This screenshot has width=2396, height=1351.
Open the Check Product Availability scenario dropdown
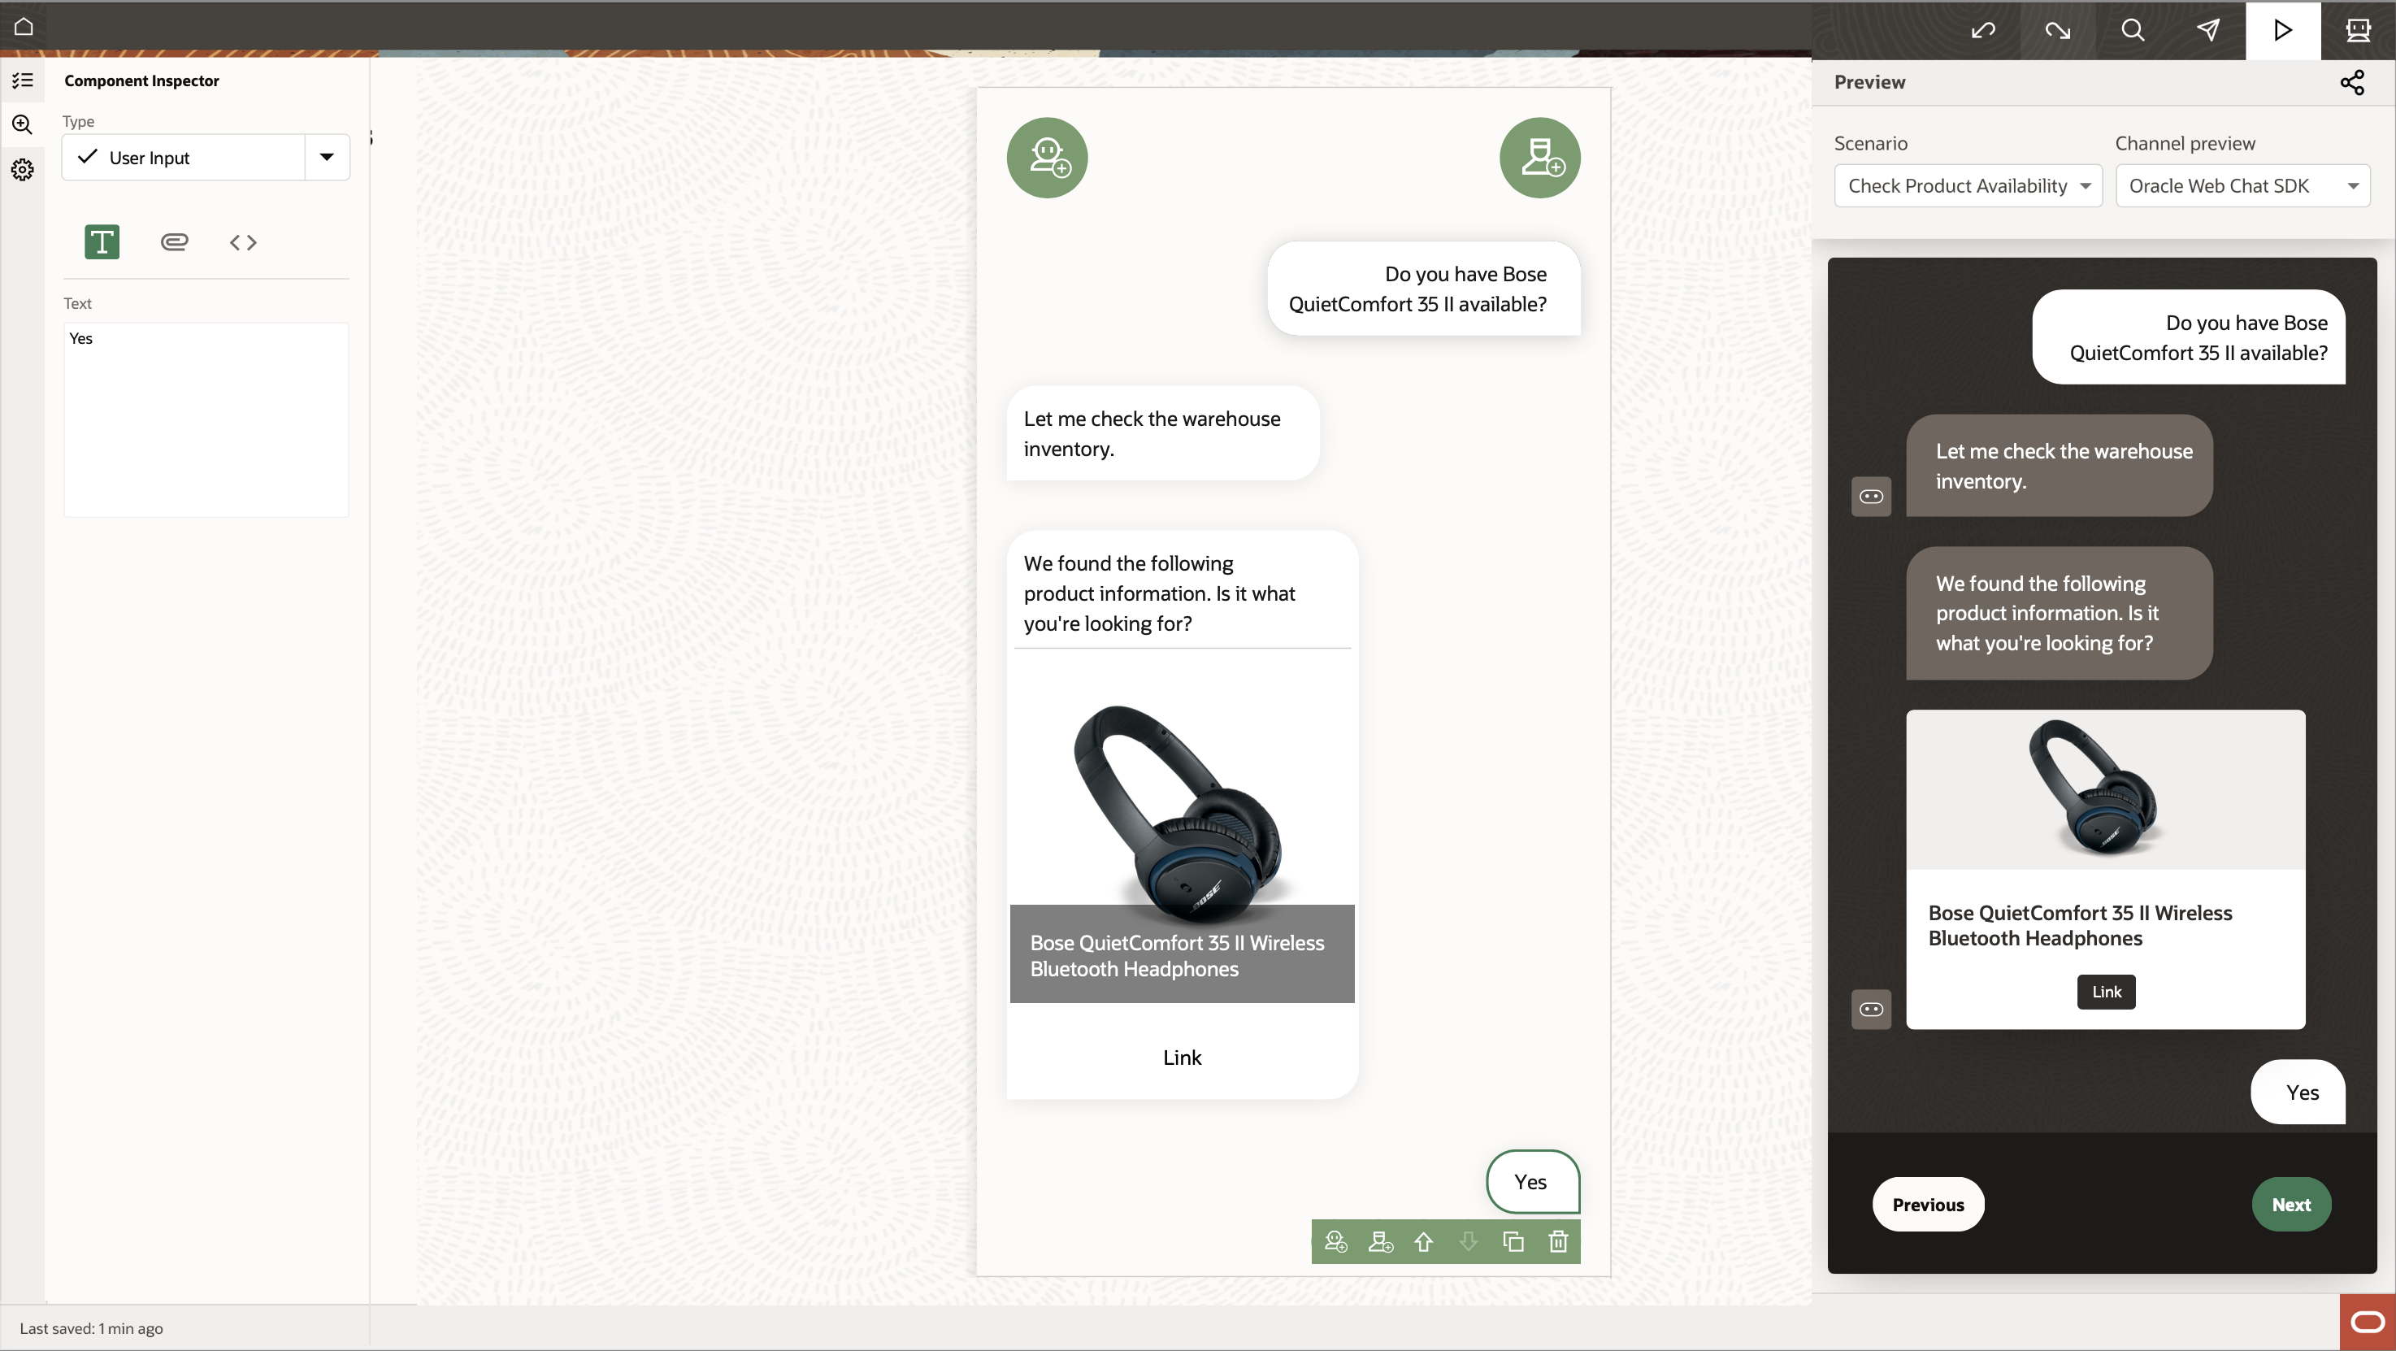pyautogui.click(x=1968, y=186)
